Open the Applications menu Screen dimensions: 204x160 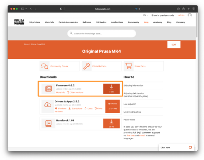pyautogui.click(x=117, y=22)
